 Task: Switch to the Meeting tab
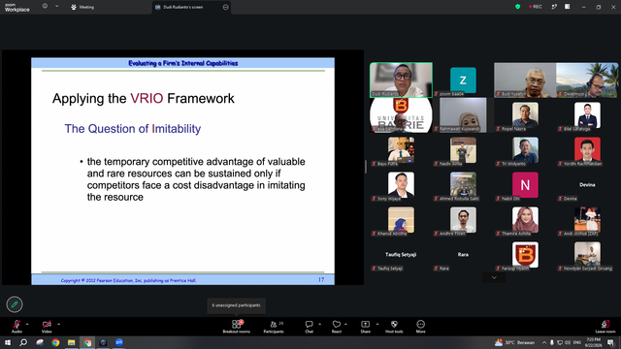coord(82,7)
